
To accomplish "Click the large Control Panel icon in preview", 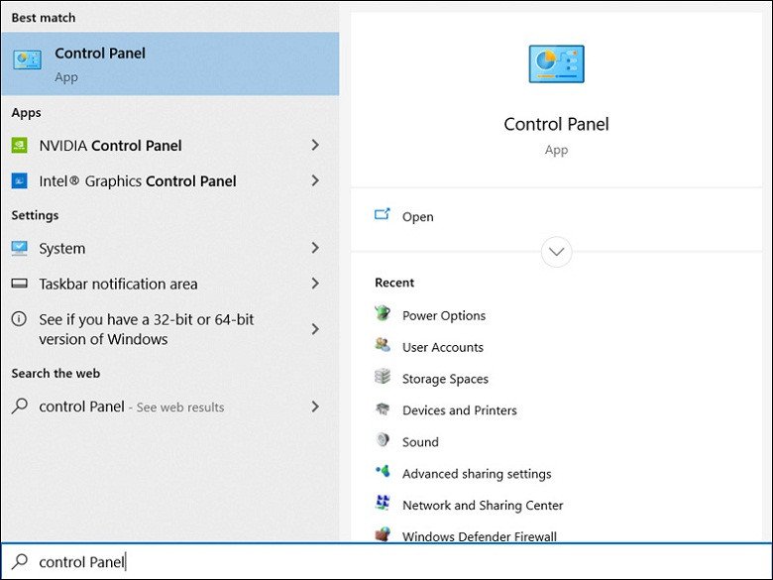I will (x=556, y=64).
